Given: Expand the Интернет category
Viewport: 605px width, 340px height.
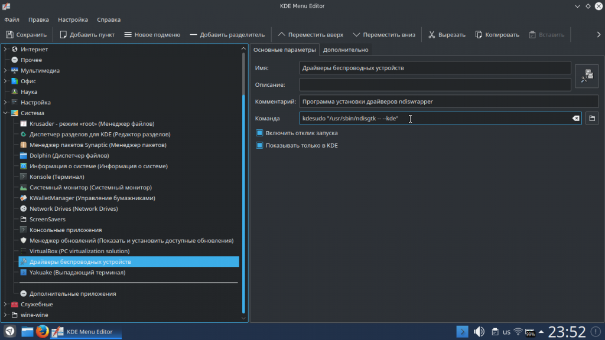Looking at the screenshot, I should coord(5,50).
